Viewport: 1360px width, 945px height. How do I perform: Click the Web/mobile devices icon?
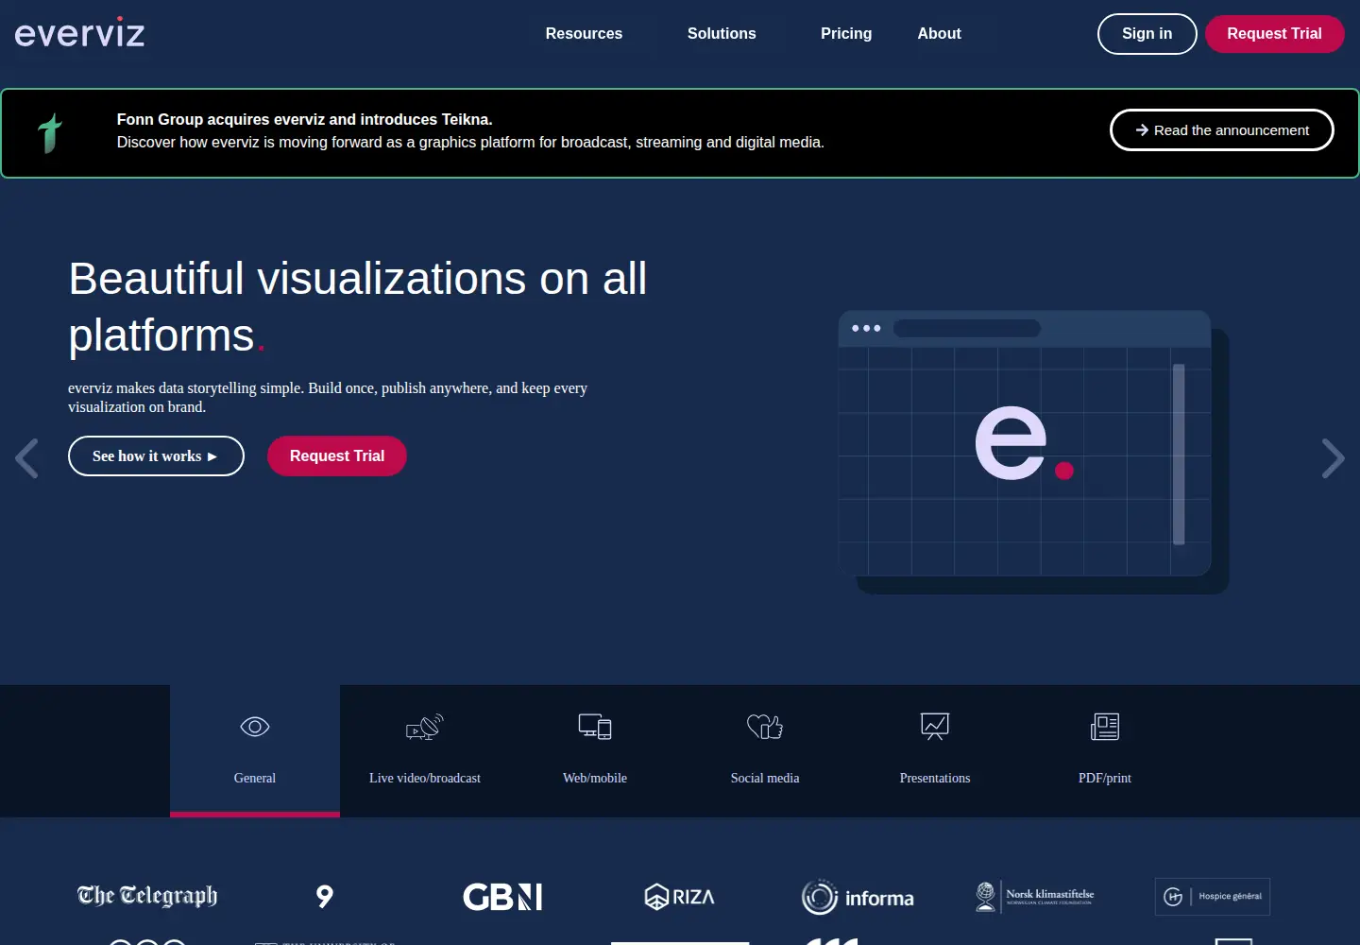[x=595, y=727]
